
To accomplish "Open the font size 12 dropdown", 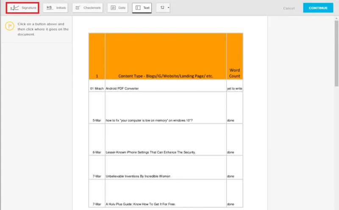I will tap(163, 8).
